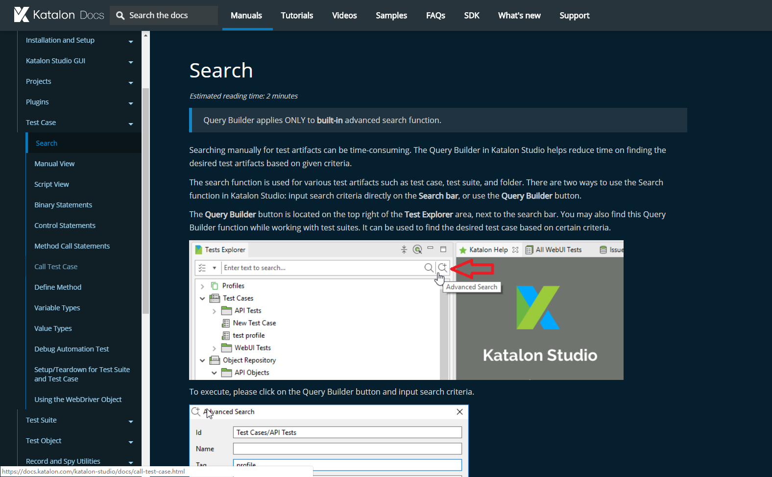772x477 pixels.
Task: Open the Manuals tab
Action: pos(246,15)
